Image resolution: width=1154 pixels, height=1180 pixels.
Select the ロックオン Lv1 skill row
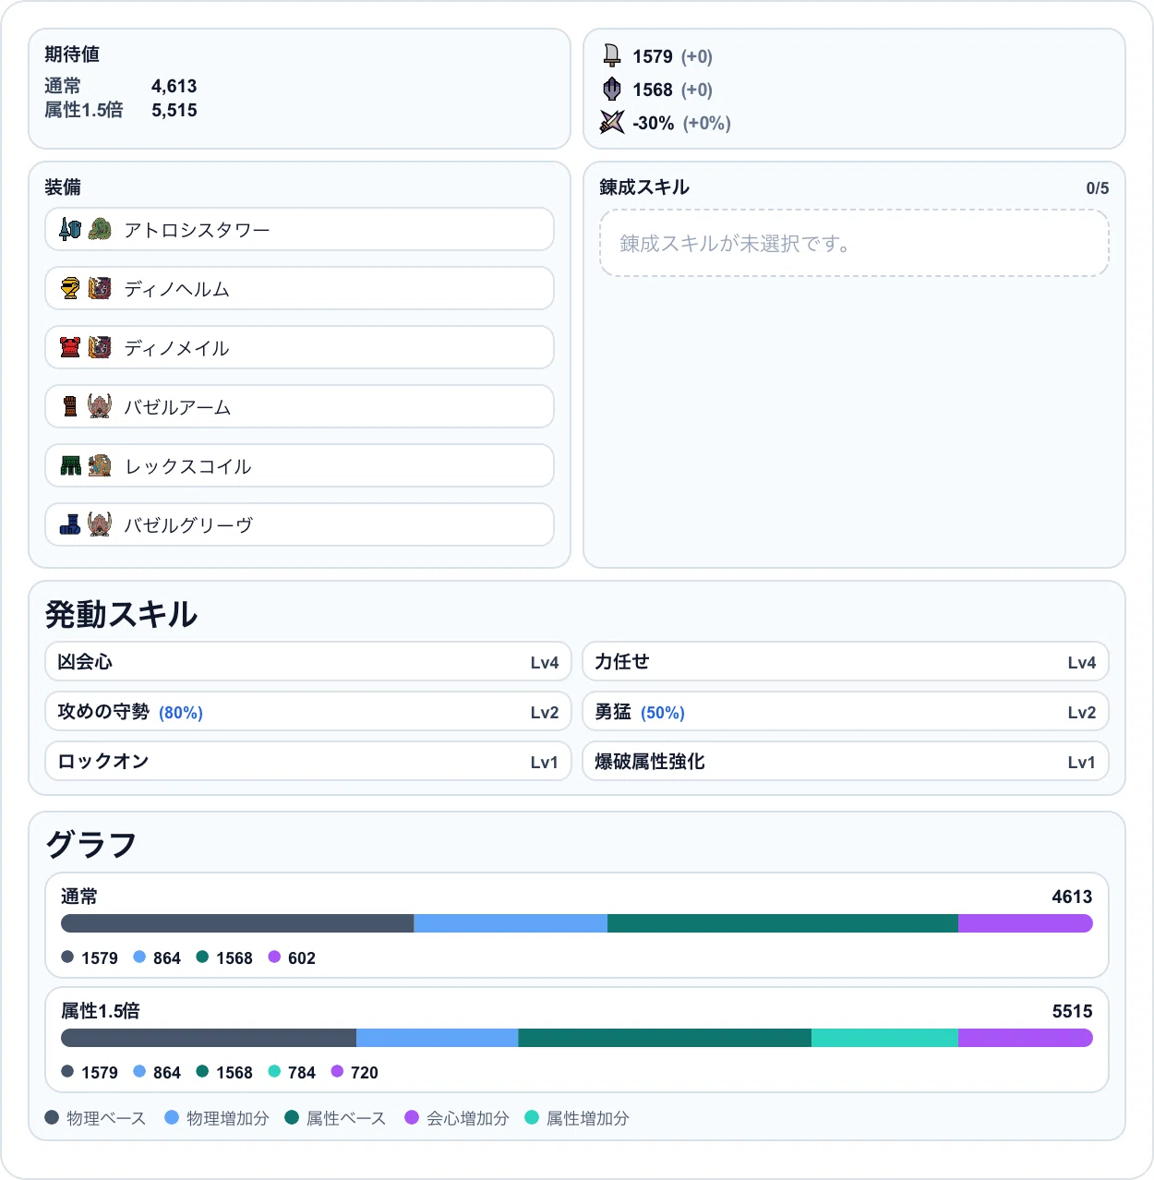pos(308,762)
